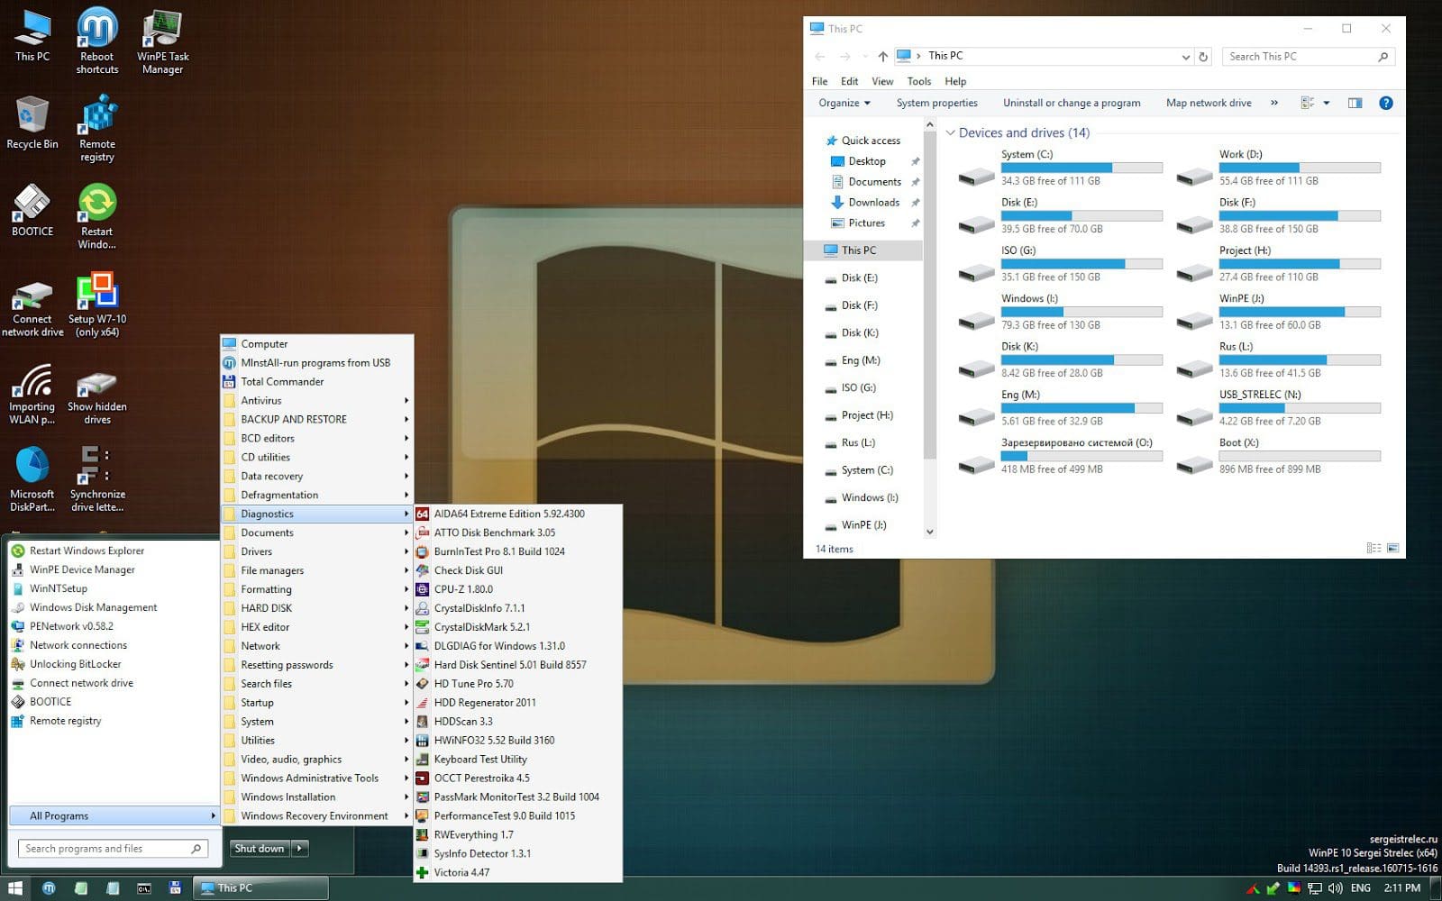
Task: Click the Windows Start button
Action: [14, 888]
